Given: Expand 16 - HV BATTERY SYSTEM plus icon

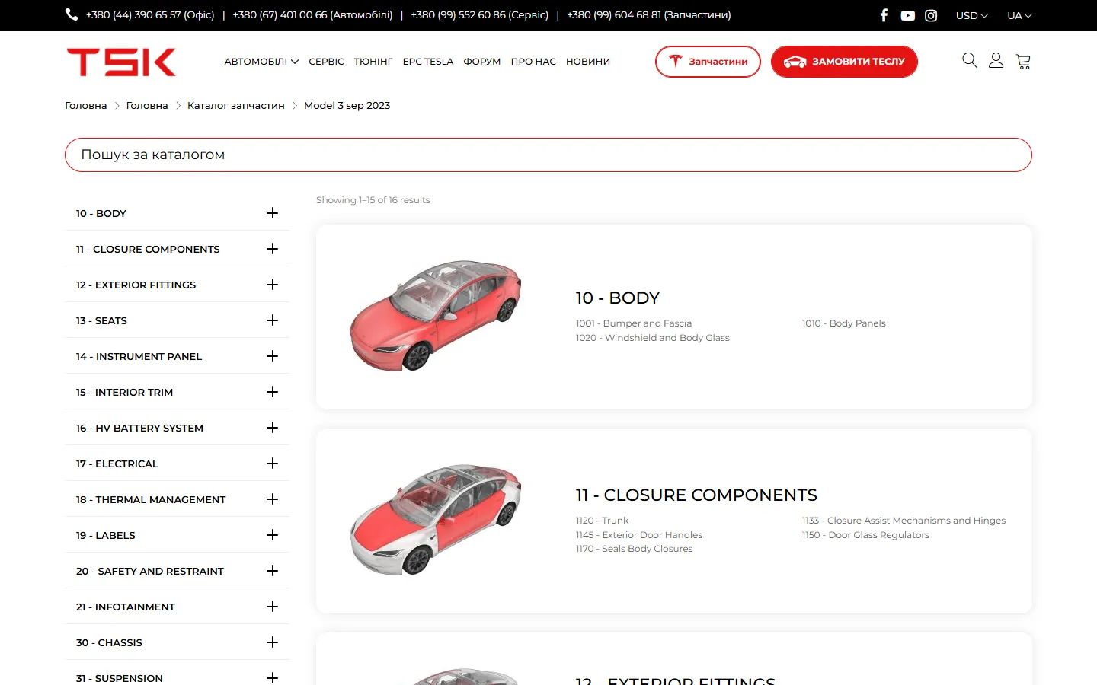Looking at the screenshot, I should click(x=272, y=428).
